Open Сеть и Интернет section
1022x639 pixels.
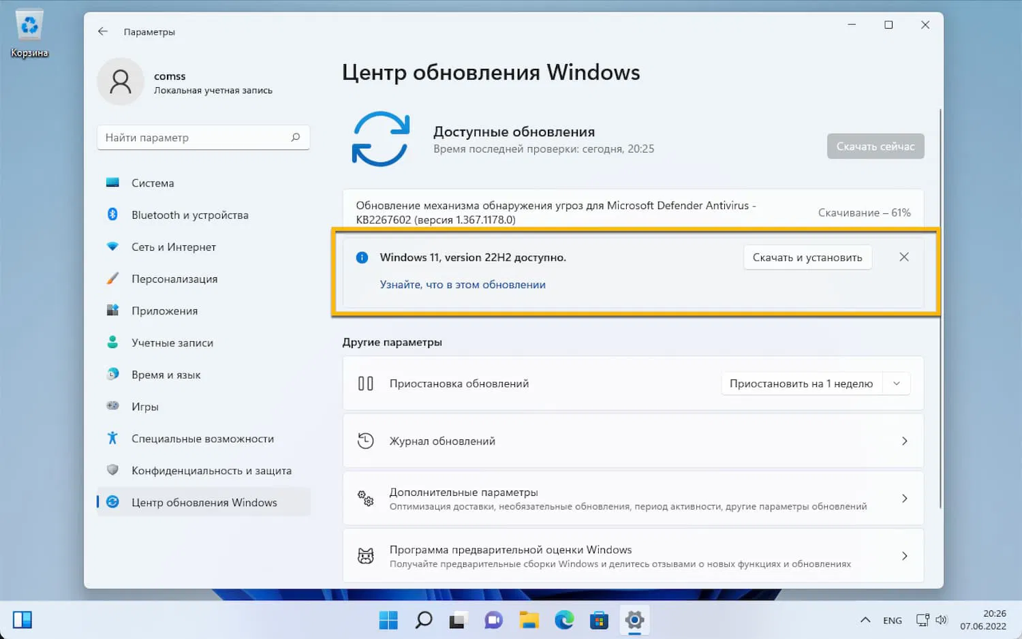[204, 247]
